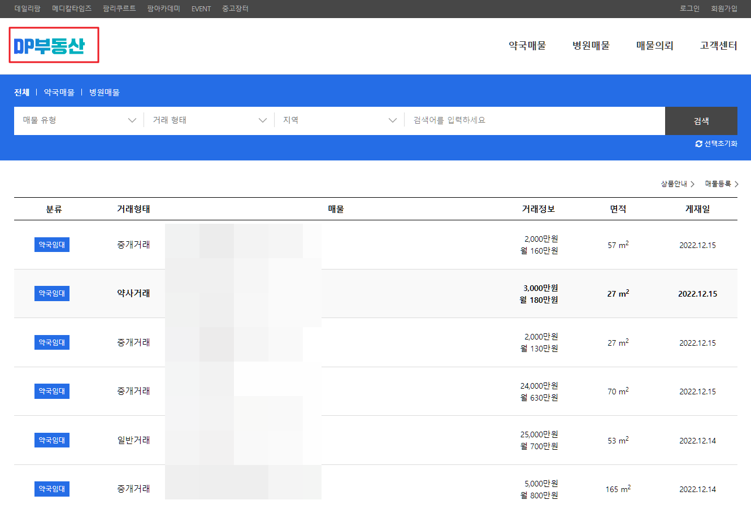Click 약국임대 badge in the 월 130만원 row
Screen dimensions: 751x513
[x=52, y=342]
